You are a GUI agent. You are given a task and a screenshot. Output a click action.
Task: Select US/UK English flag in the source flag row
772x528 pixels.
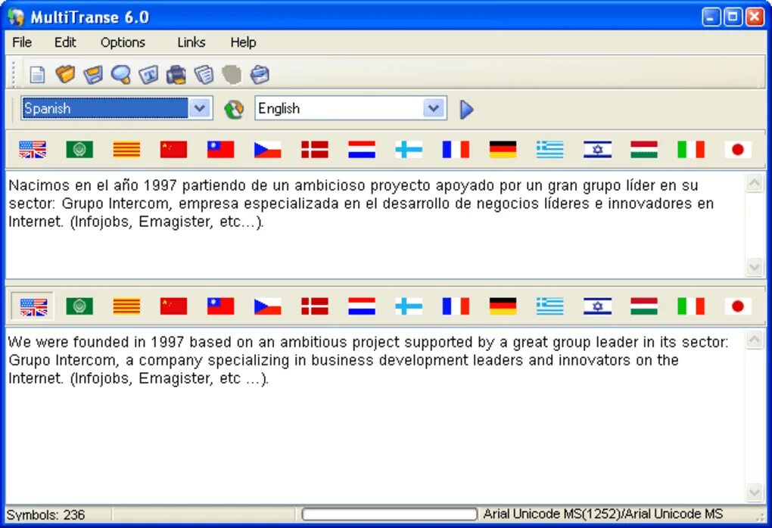pyautogui.click(x=33, y=150)
